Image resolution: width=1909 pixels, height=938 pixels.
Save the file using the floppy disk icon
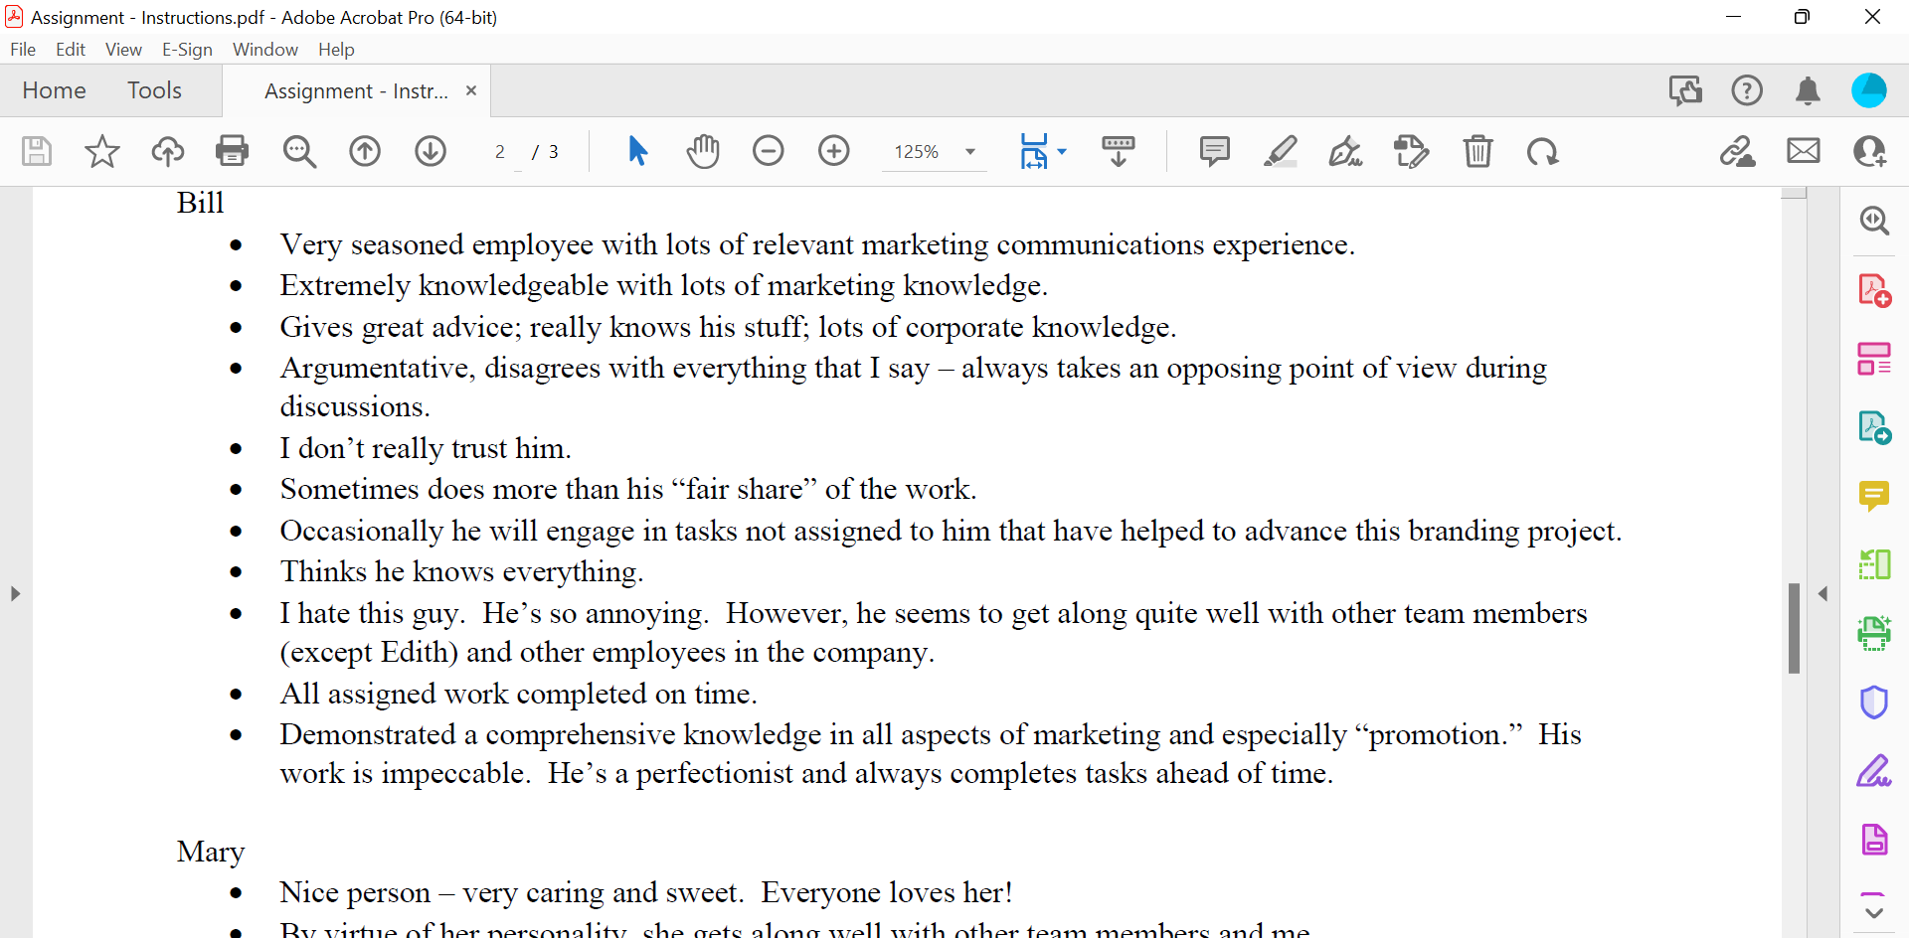(37, 151)
